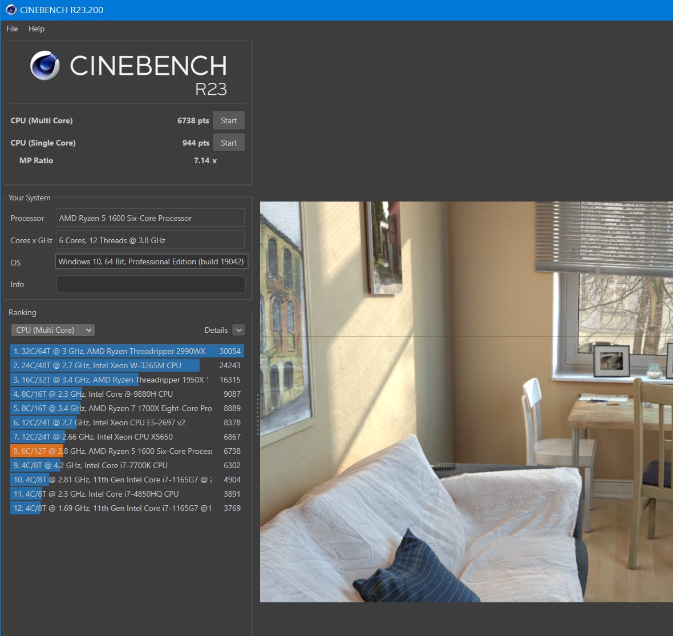This screenshot has height=636, width=673.
Task: Start the CPU Multi Core benchmark
Action: tap(229, 121)
